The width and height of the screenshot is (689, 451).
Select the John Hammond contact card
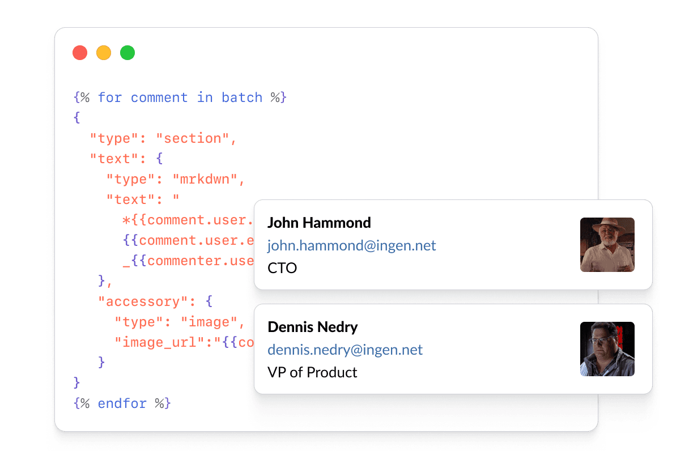[453, 245]
